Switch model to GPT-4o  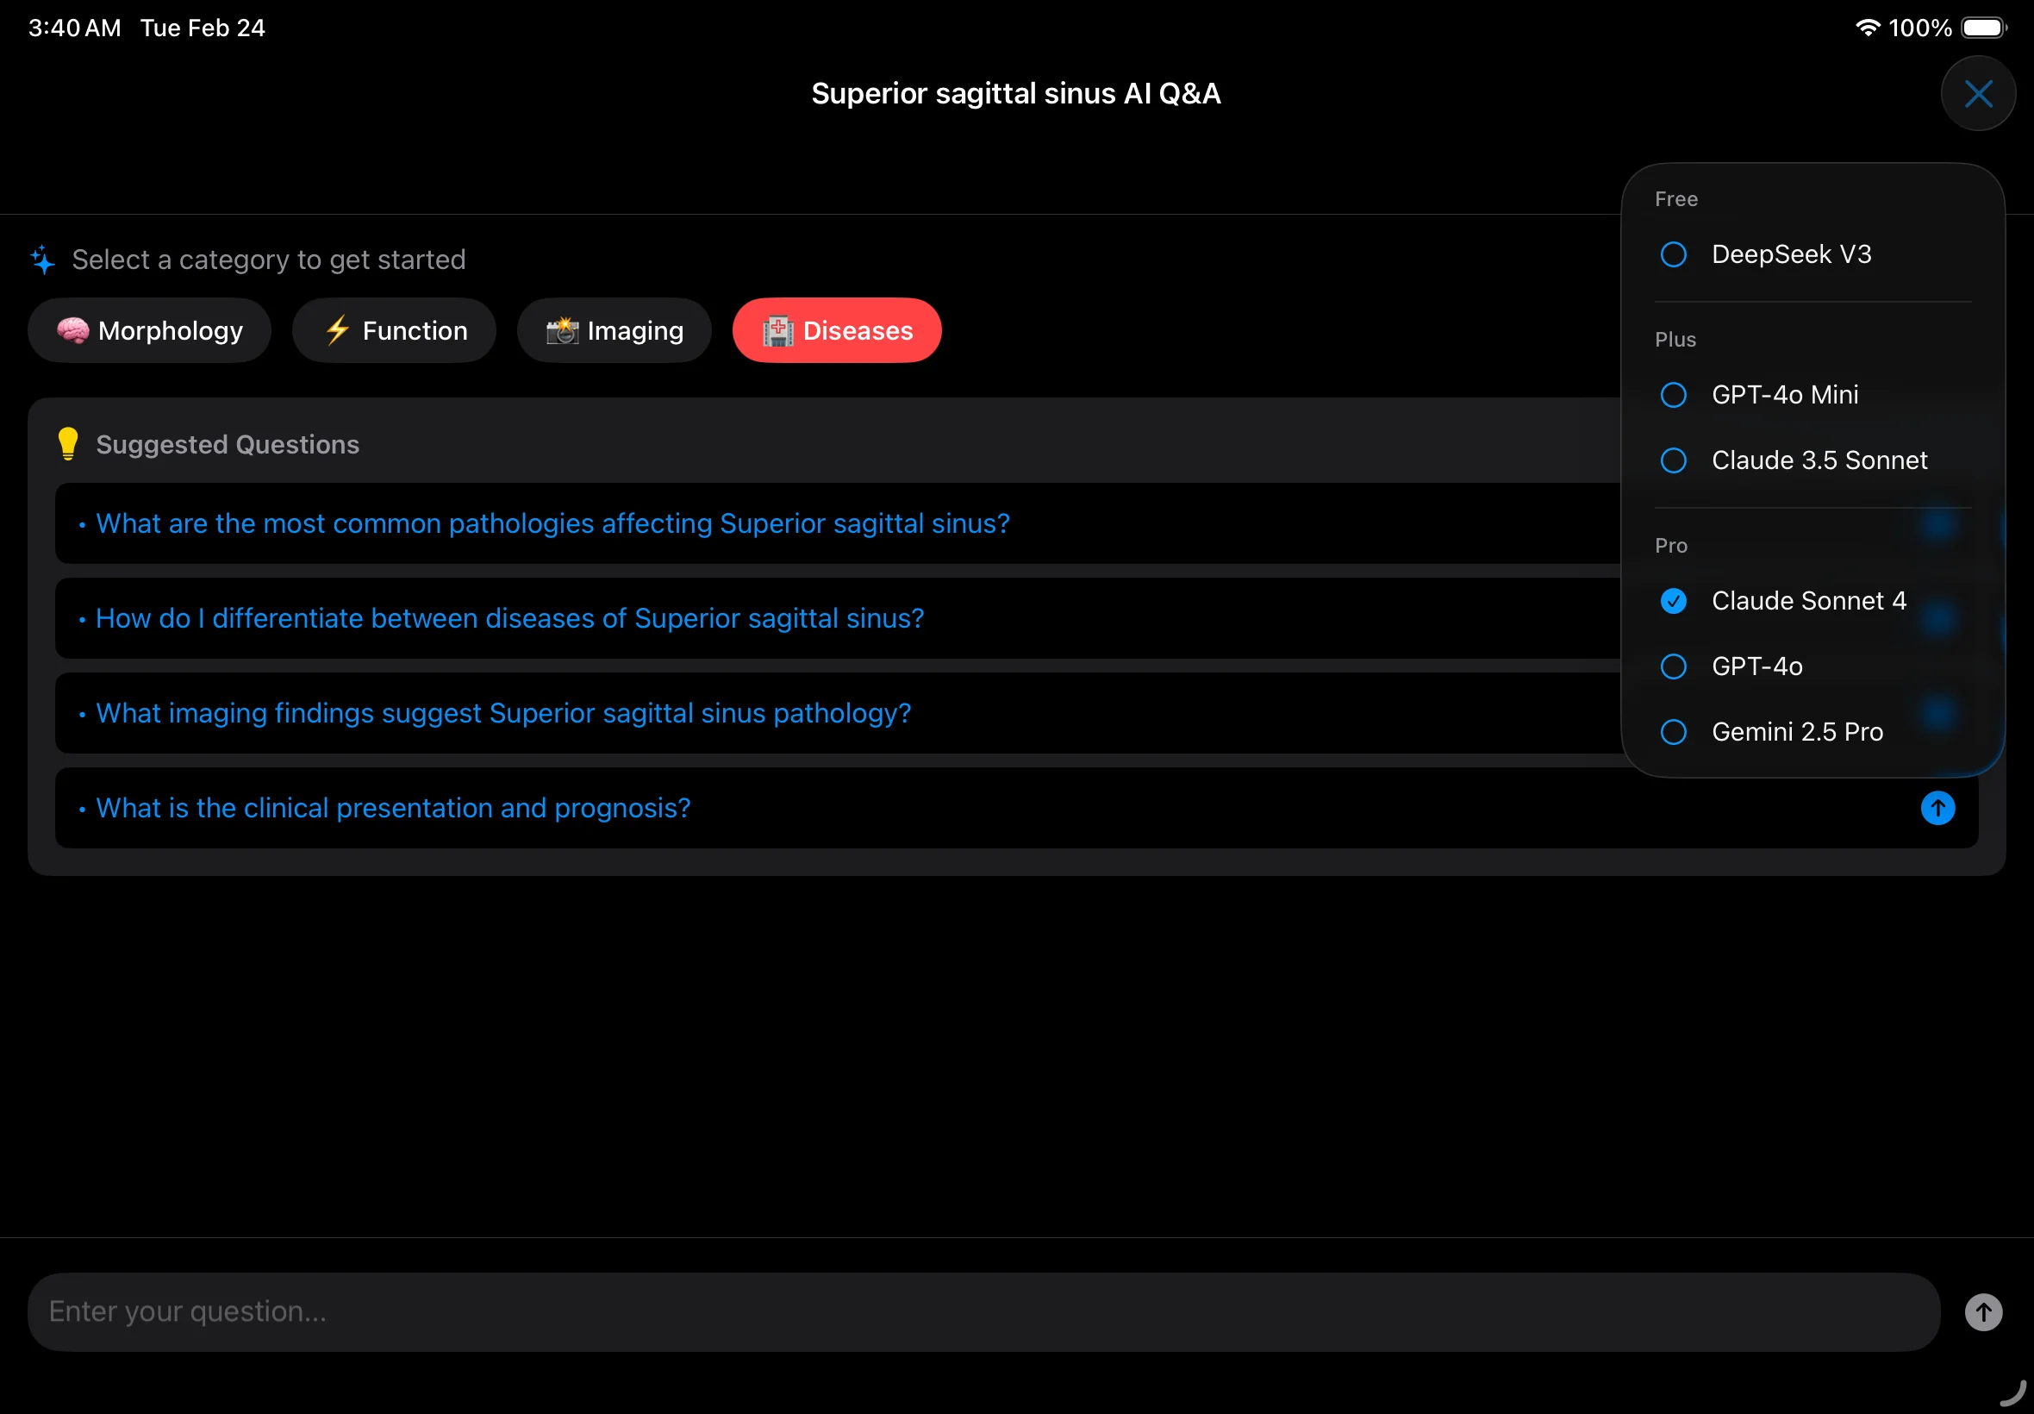pos(1756,666)
